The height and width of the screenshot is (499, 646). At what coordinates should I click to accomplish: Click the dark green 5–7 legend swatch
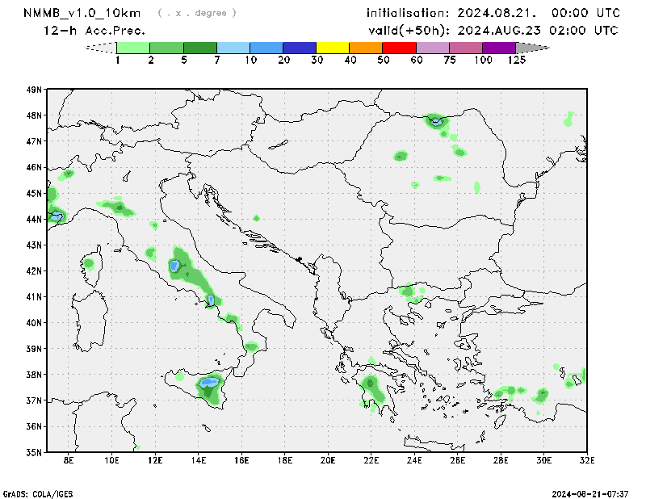click(200, 48)
